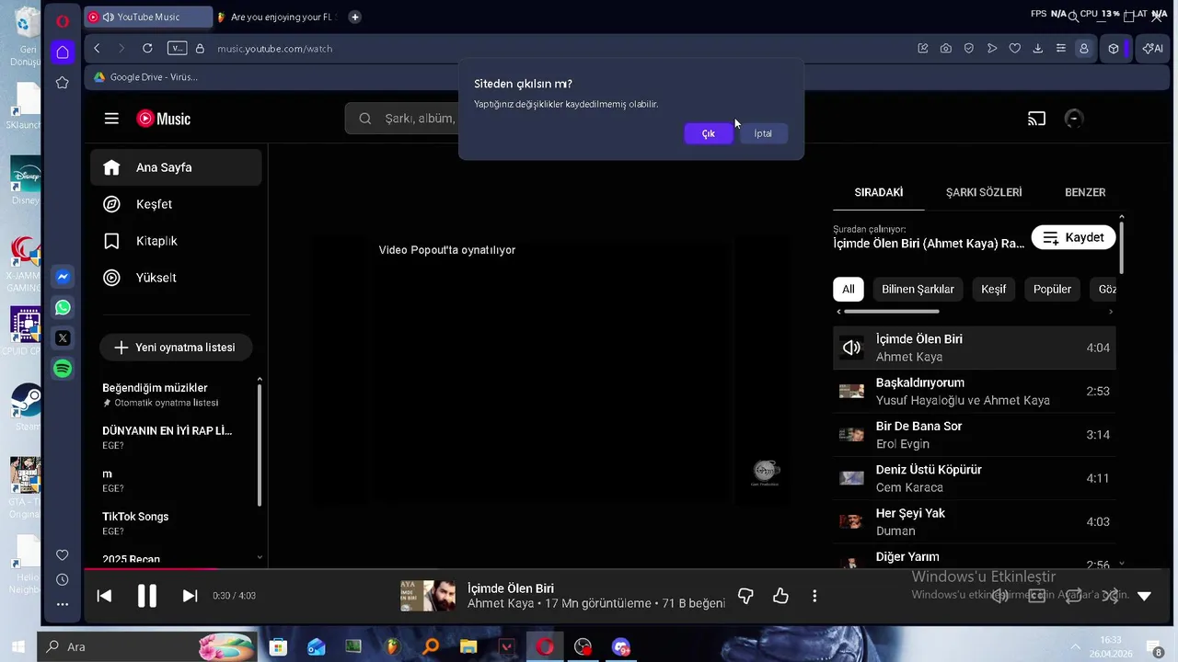Viewport: 1178px width, 662px height.
Task: Open the sidebar three-dot setup menu
Action: click(x=63, y=604)
